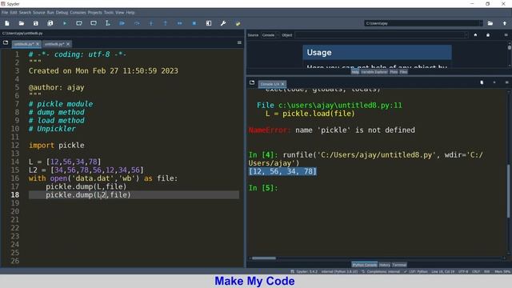
Task: Open the Help pane options menu
Action: [x=506, y=35]
